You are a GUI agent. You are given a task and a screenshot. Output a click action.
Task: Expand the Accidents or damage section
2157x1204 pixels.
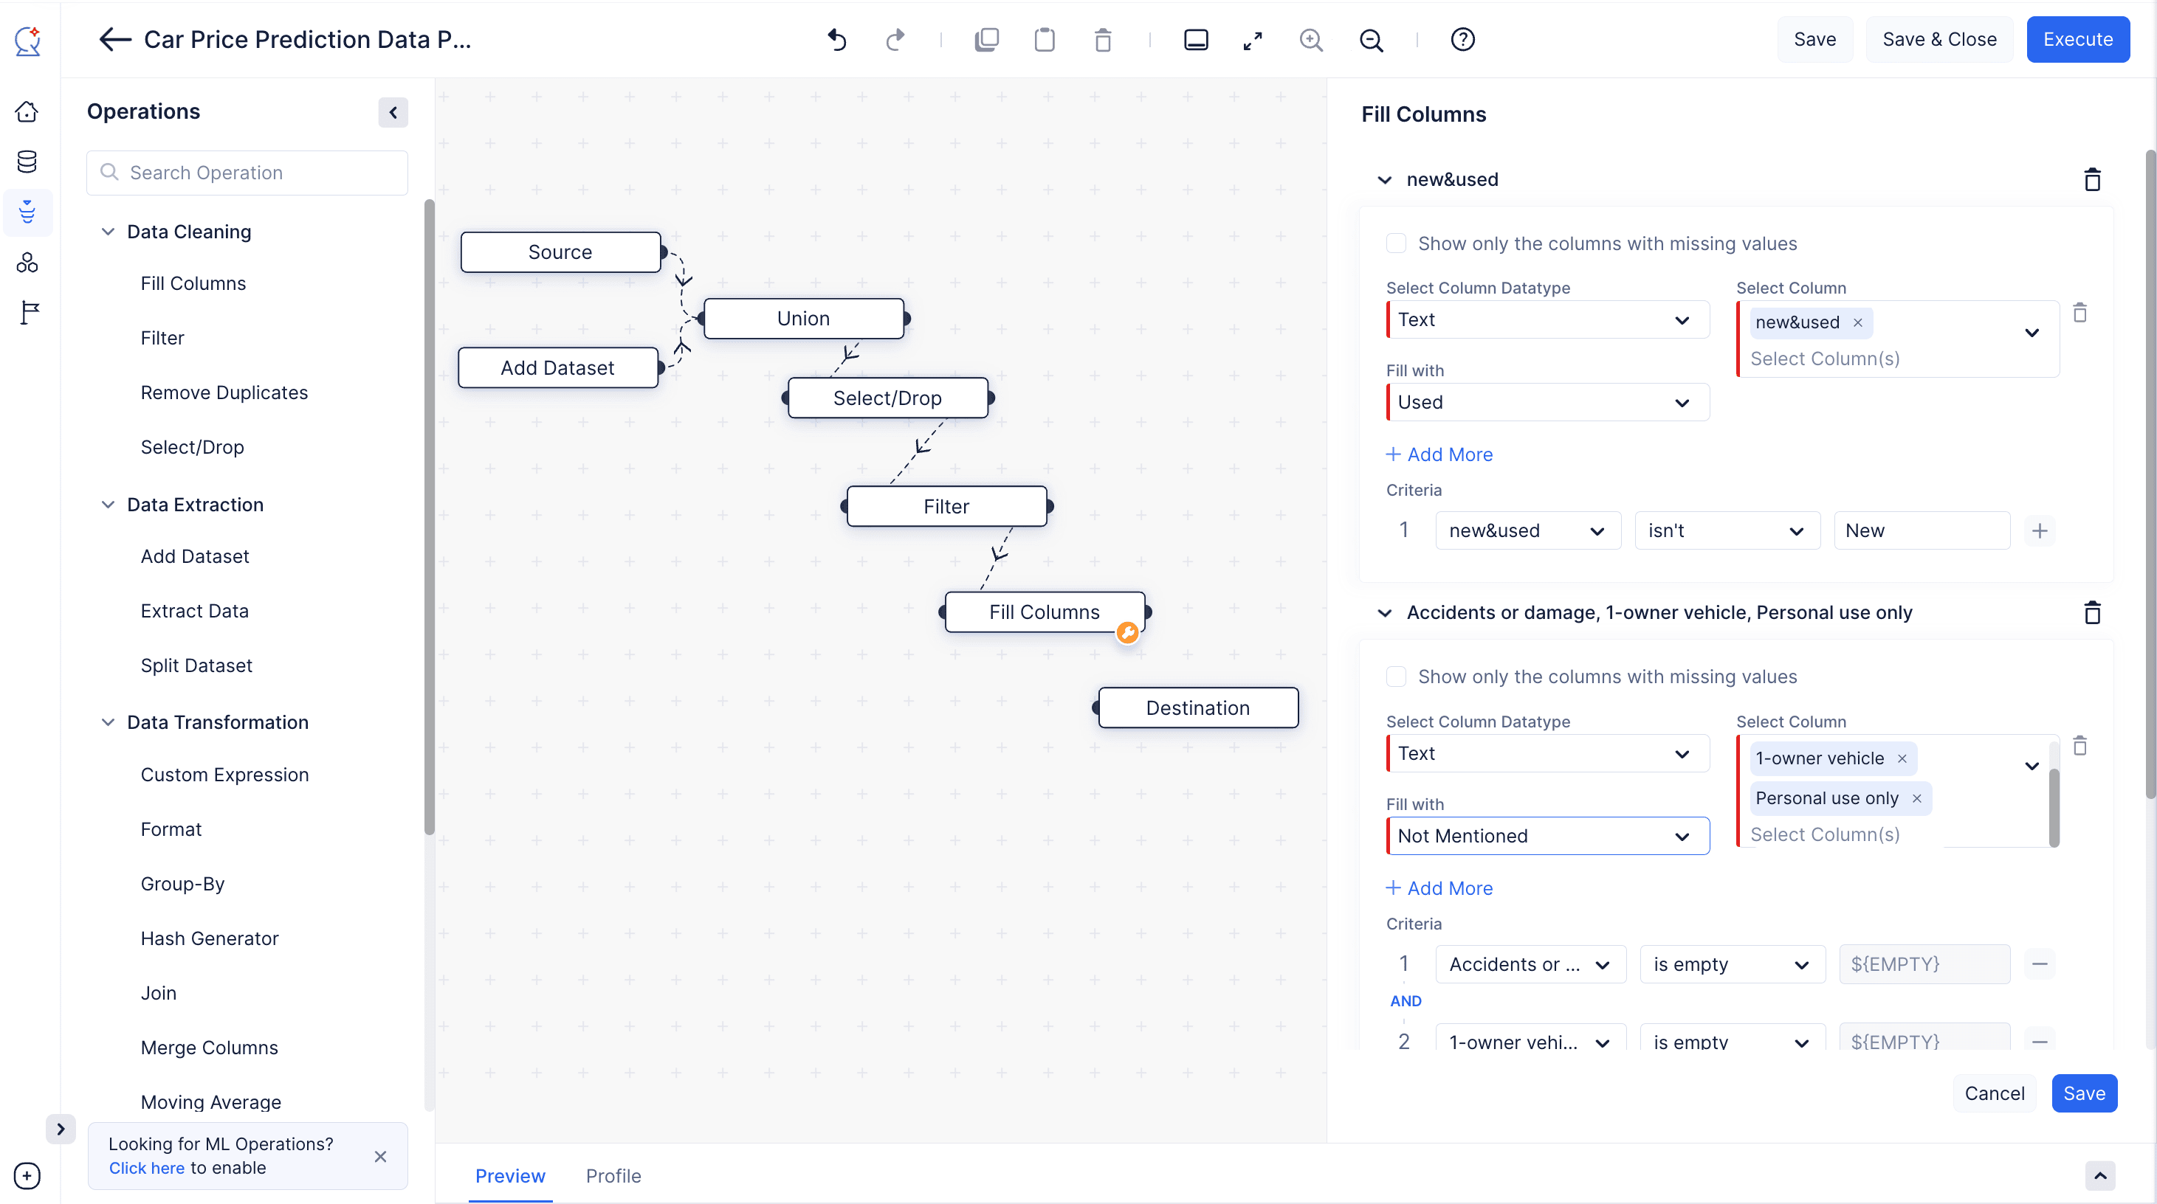pyautogui.click(x=1383, y=613)
